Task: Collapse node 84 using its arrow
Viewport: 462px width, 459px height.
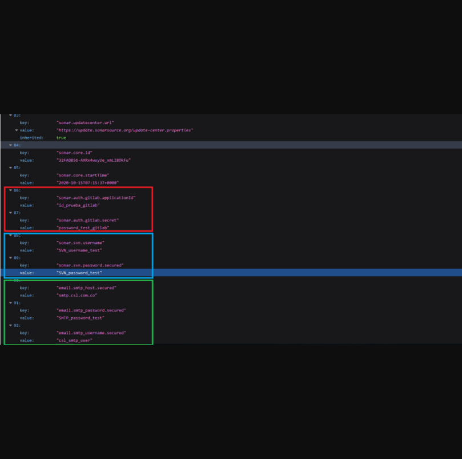Action: point(10,145)
